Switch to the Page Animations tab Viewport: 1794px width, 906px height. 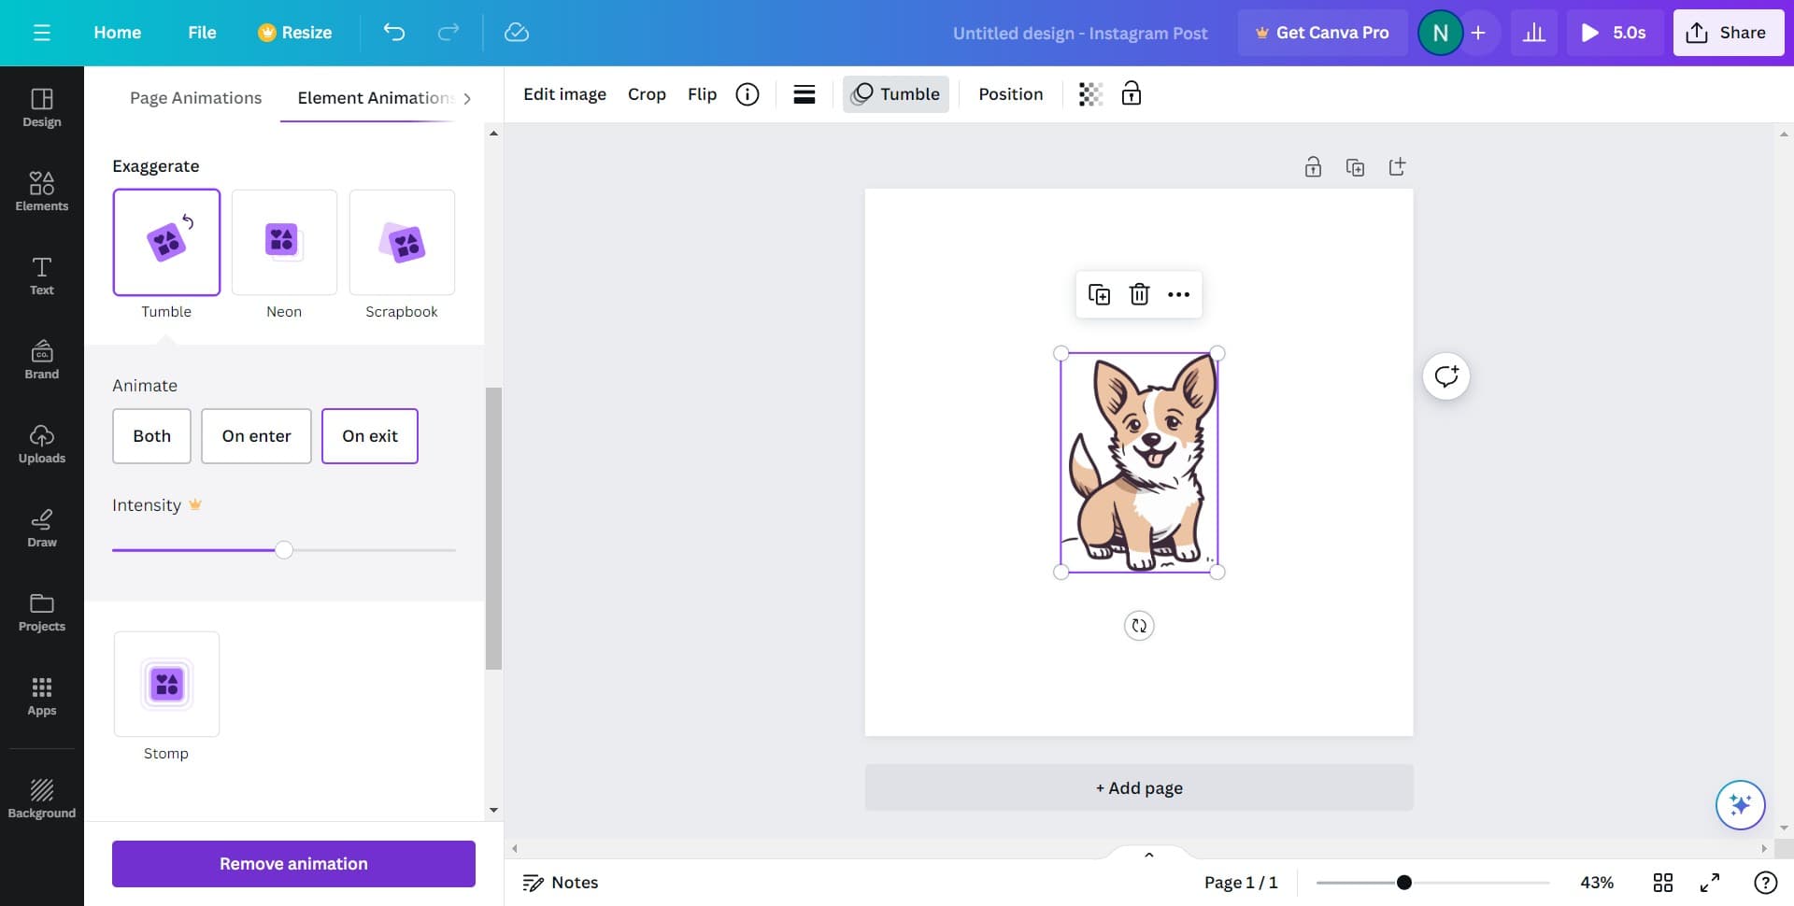(x=195, y=97)
